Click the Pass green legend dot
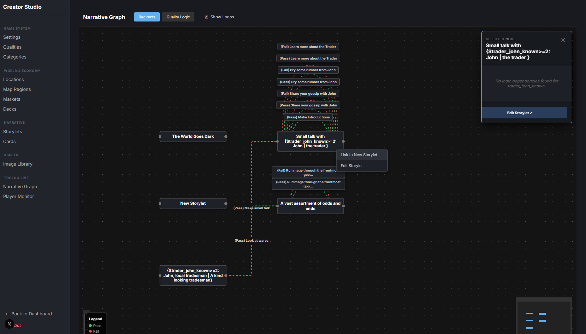The image size is (586, 334). (x=90, y=326)
